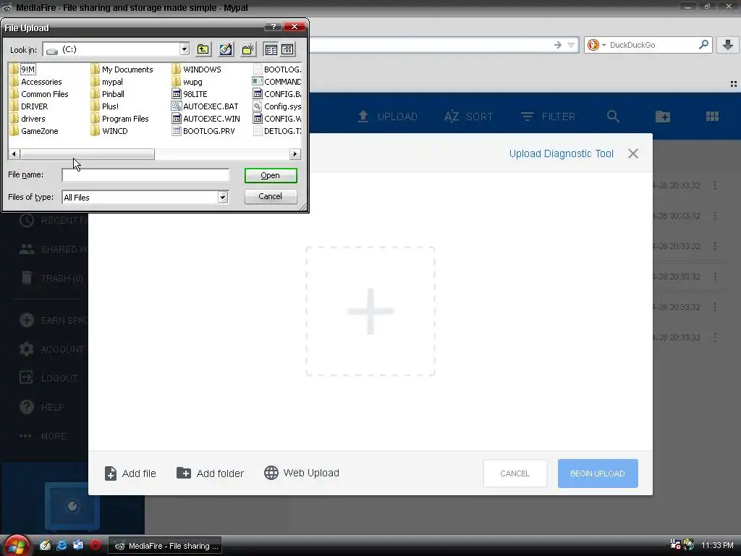This screenshot has width=741, height=556.
Task: Click the View Desktop icon in File Upload
Action: point(226,49)
